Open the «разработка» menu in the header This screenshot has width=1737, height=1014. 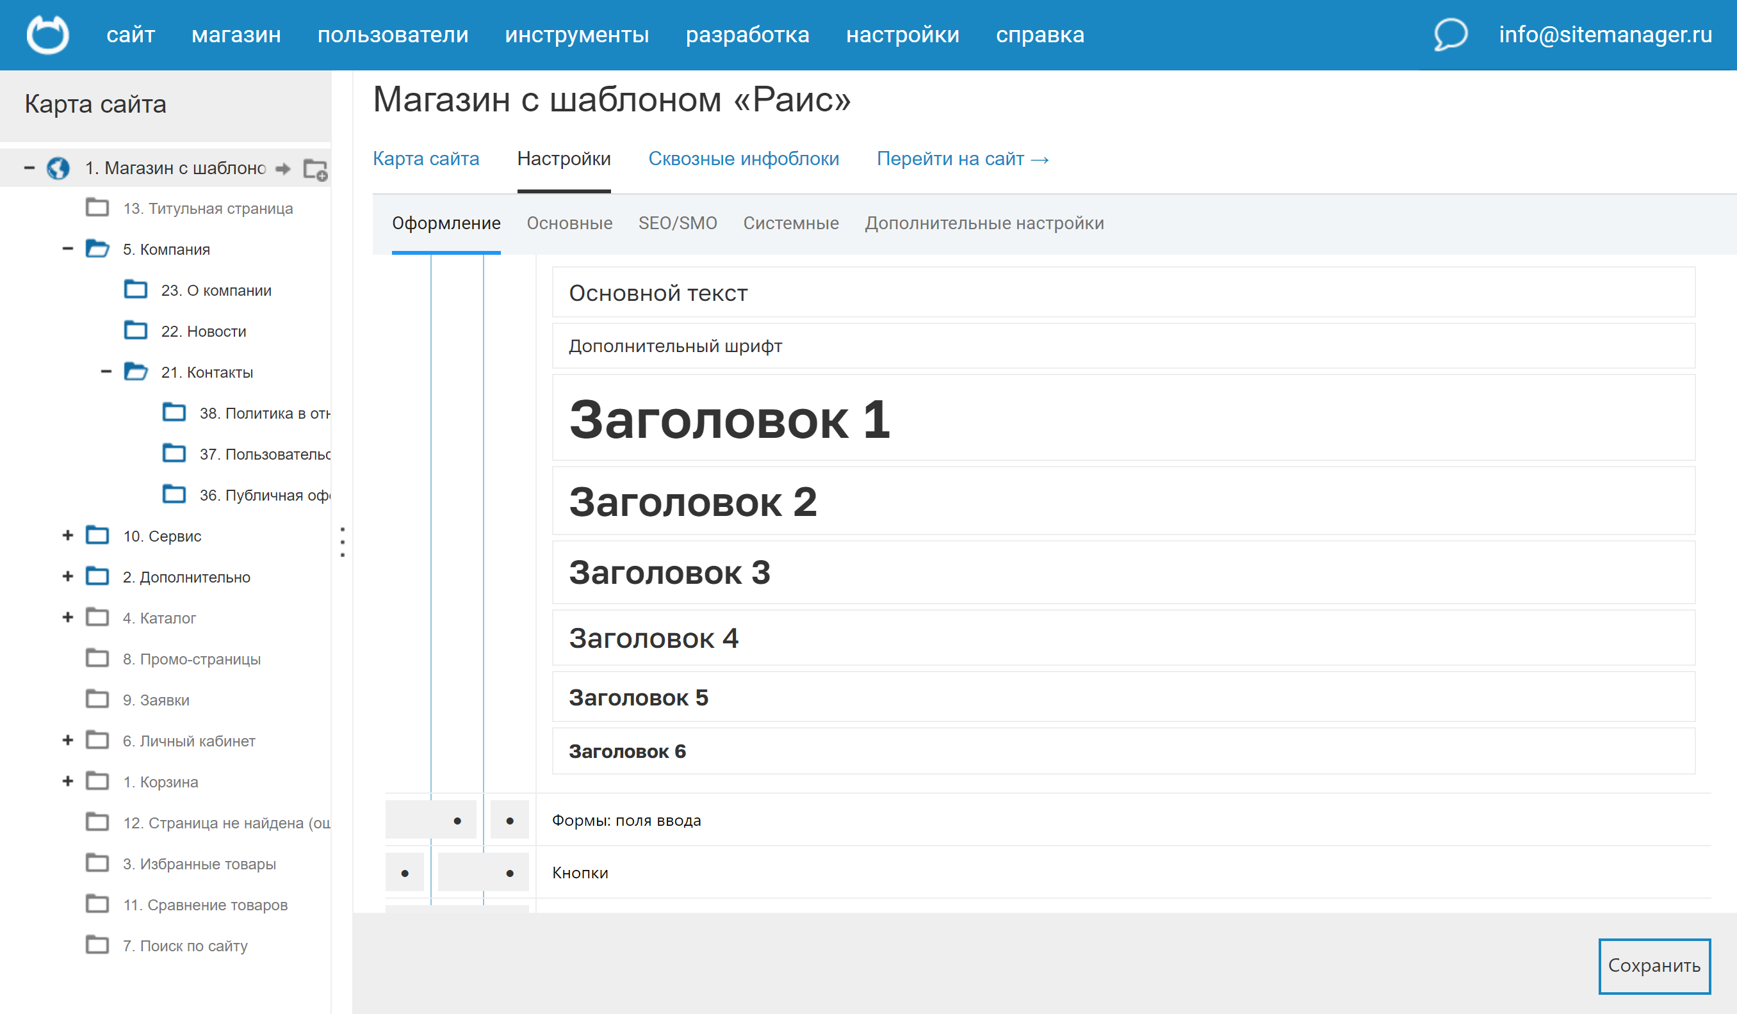pos(748,35)
